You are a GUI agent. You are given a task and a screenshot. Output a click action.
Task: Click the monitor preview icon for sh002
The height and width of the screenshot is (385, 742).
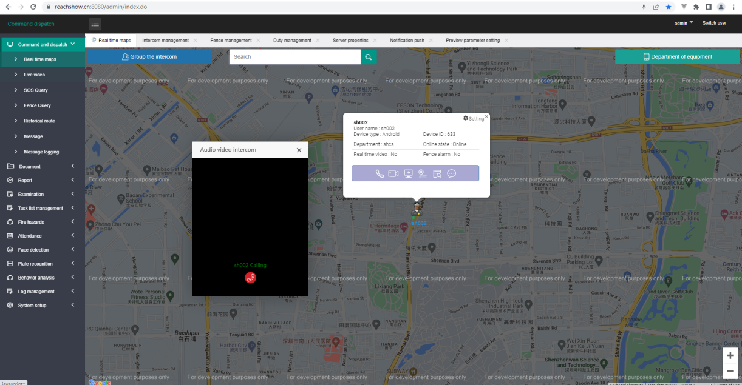[x=408, y=174]
